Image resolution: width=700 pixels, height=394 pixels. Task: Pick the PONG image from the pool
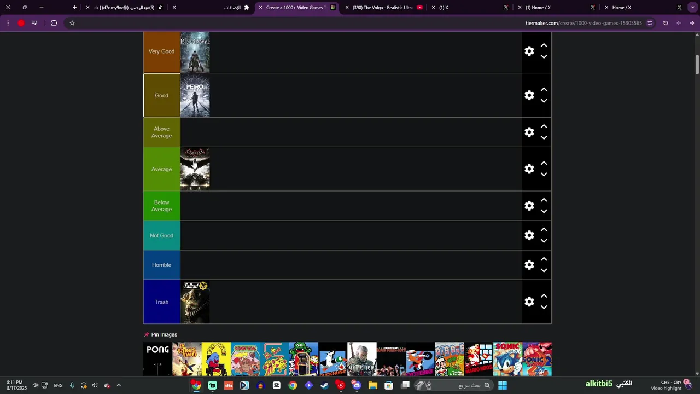point(157,359)
